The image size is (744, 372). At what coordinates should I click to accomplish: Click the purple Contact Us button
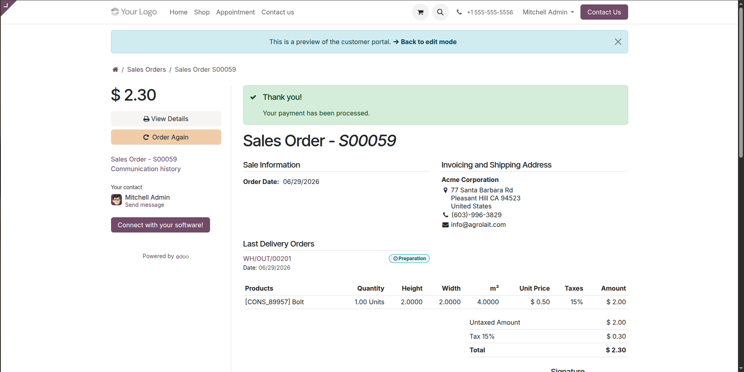point(604,12)
